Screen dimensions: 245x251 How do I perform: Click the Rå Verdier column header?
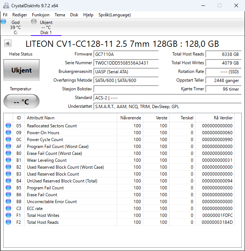tap(215, 118)
